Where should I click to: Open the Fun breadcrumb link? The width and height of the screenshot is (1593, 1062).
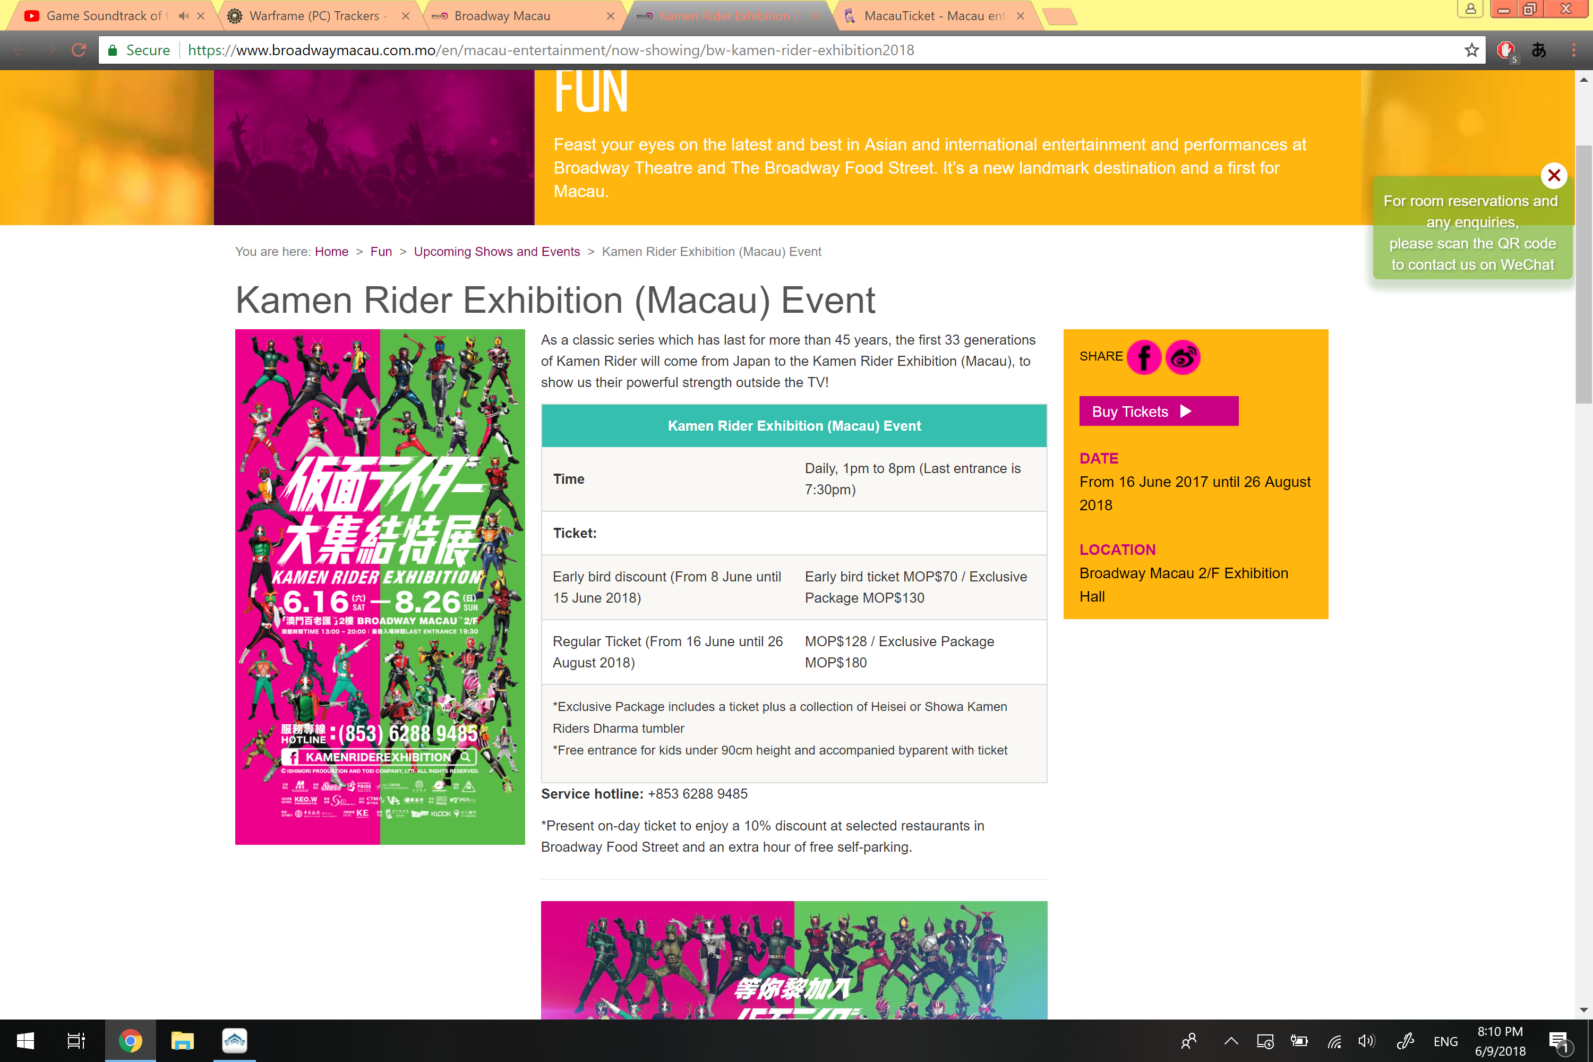[x=381, y=251]
